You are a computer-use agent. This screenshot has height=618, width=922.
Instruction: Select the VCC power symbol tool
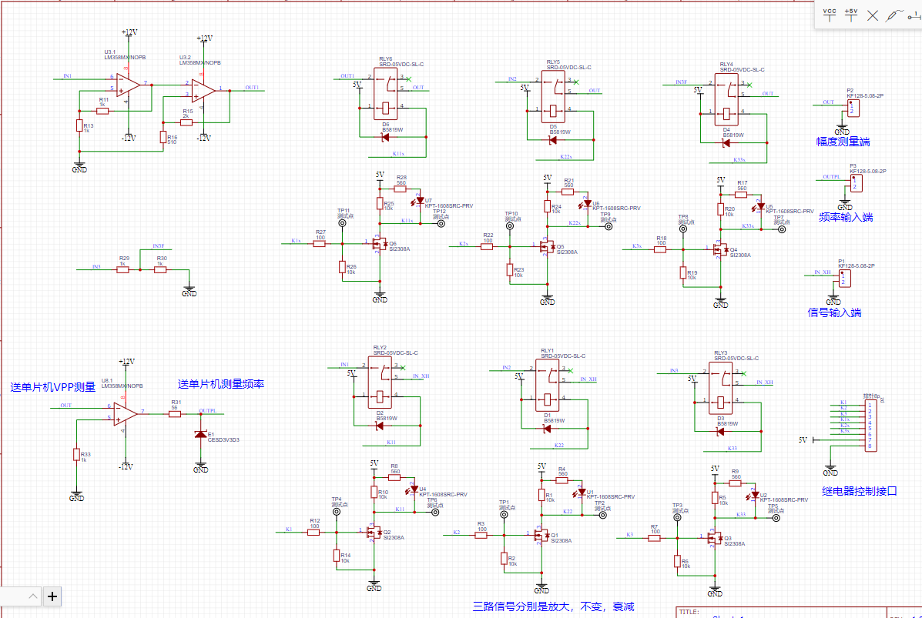(x=830, y=15)
